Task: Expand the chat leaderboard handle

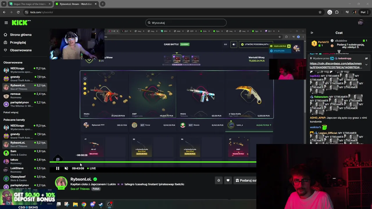Action: point(339,51)
